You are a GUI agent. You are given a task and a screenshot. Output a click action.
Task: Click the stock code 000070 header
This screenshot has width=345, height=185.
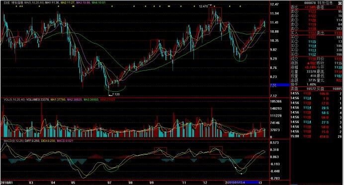[x=310, y=3]
